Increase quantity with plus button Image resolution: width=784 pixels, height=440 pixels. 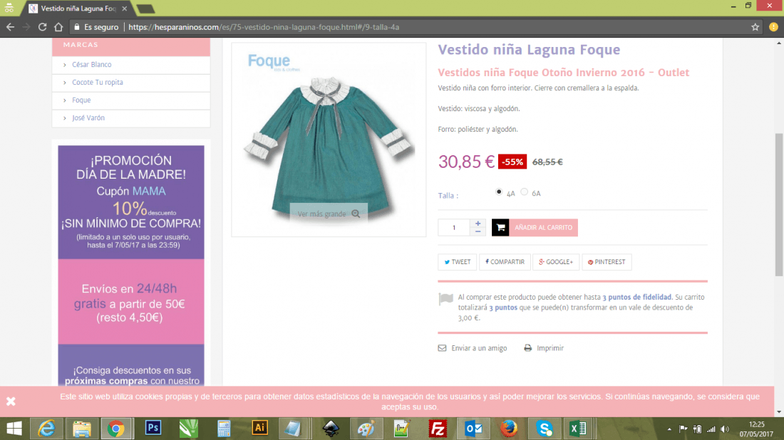point(478,224)
